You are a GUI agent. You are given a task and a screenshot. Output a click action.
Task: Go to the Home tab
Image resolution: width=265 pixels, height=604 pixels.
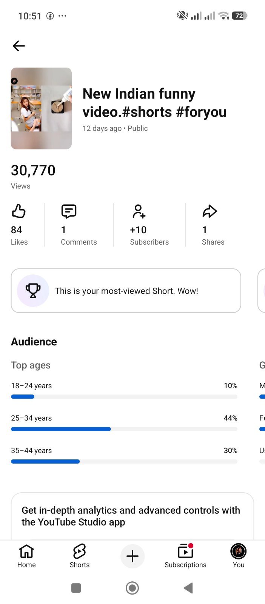(26, 556)
